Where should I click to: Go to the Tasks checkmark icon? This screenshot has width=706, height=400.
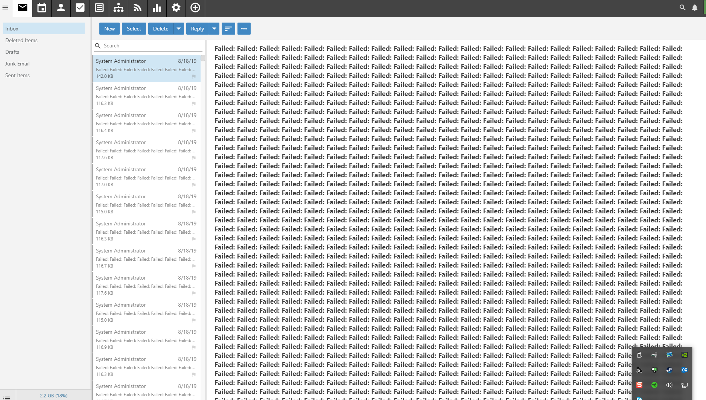80,8
